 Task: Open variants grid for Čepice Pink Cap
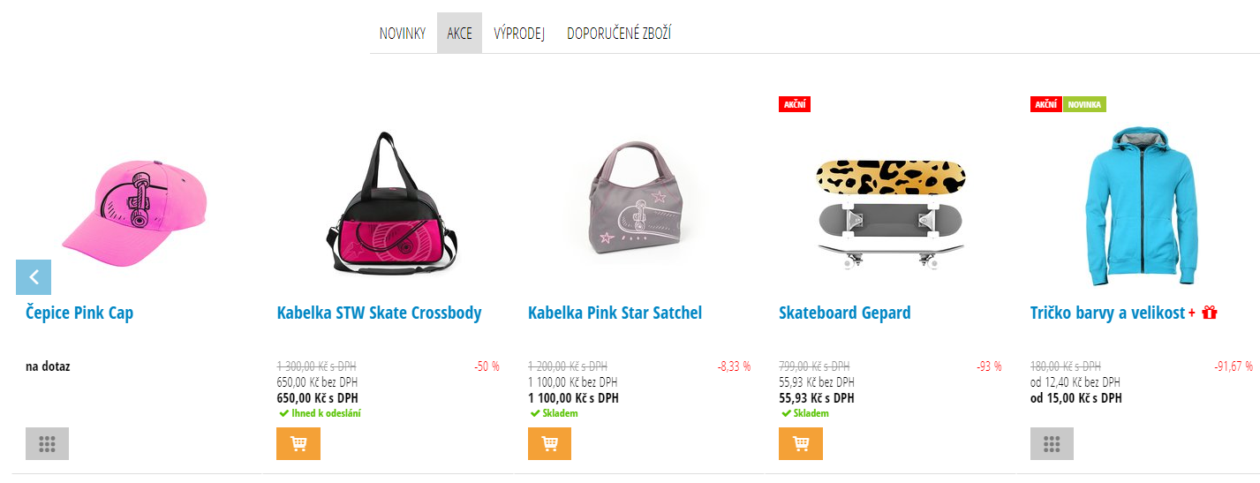pyautogui.click(x=48, y=443)
